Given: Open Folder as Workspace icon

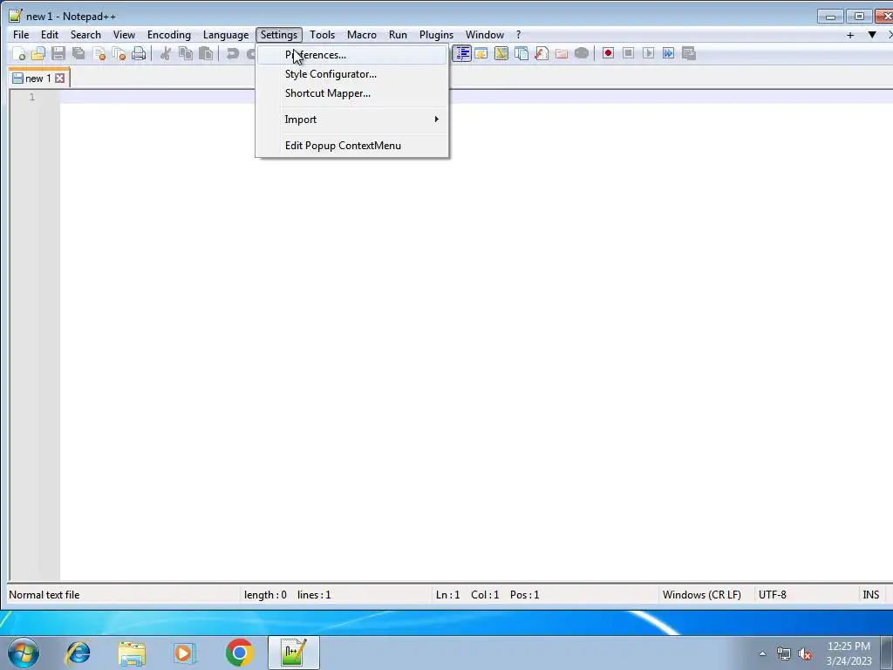Looking at the screenshot, I should [562, 53].
